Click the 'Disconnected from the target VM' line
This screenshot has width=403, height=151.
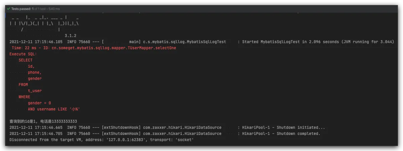[x=101, y=140]
